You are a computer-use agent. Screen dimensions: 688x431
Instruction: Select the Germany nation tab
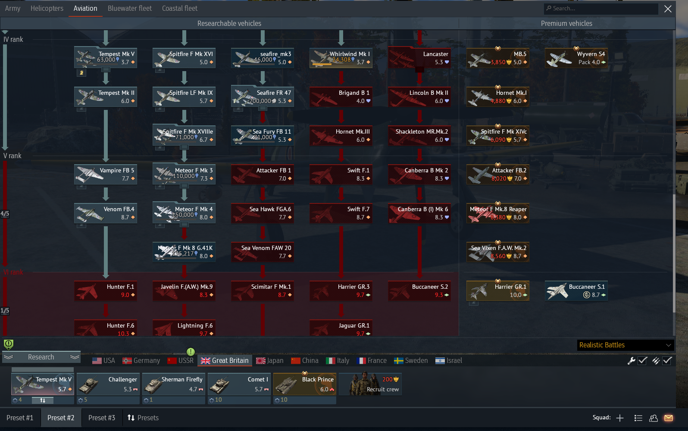pyautogui.click(x=141, y=361)
